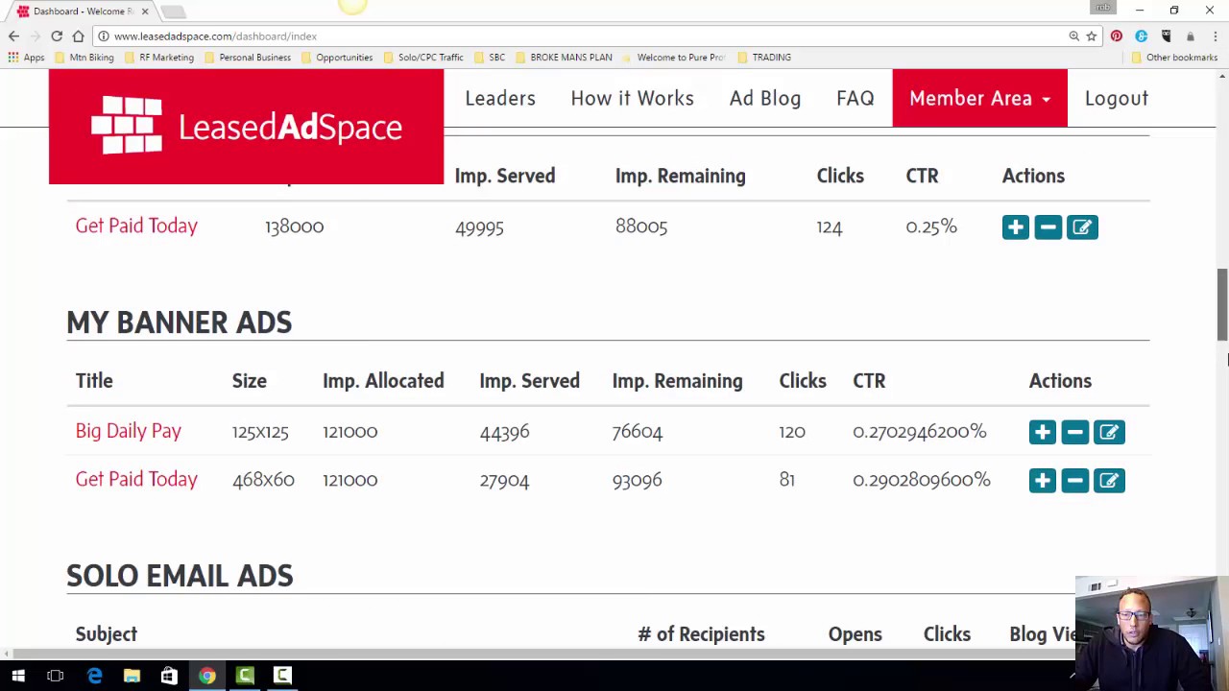Open the Personal Business bookmark folder
Screen dimensions: 1229x691
point(247,58)
